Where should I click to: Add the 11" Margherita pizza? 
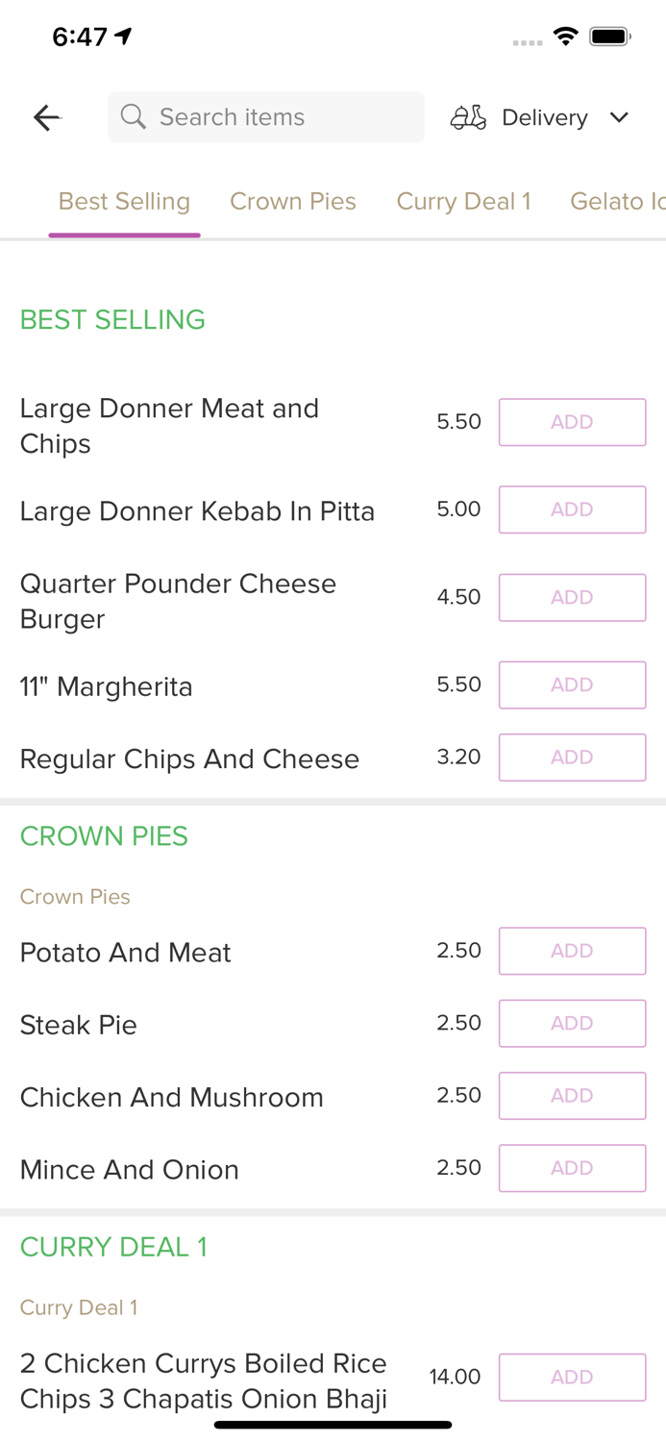[x=572, y=684]
